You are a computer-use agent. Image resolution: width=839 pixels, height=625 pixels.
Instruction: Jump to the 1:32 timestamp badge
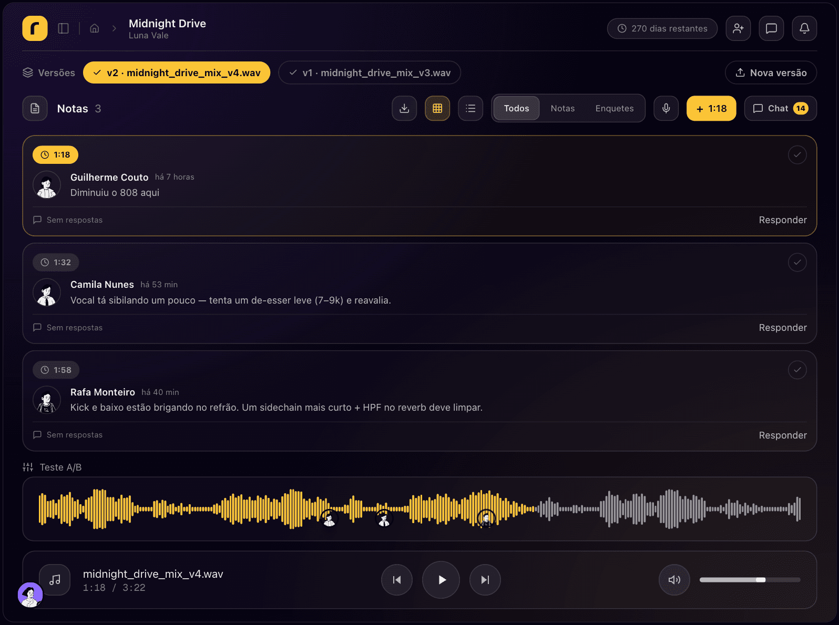tap(56, 263)
